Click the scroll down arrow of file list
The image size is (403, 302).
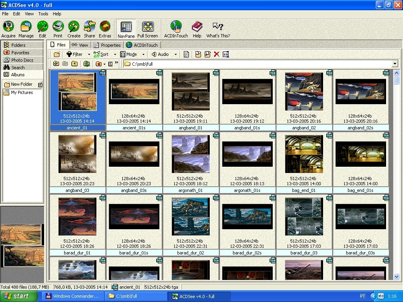(397, 277)
